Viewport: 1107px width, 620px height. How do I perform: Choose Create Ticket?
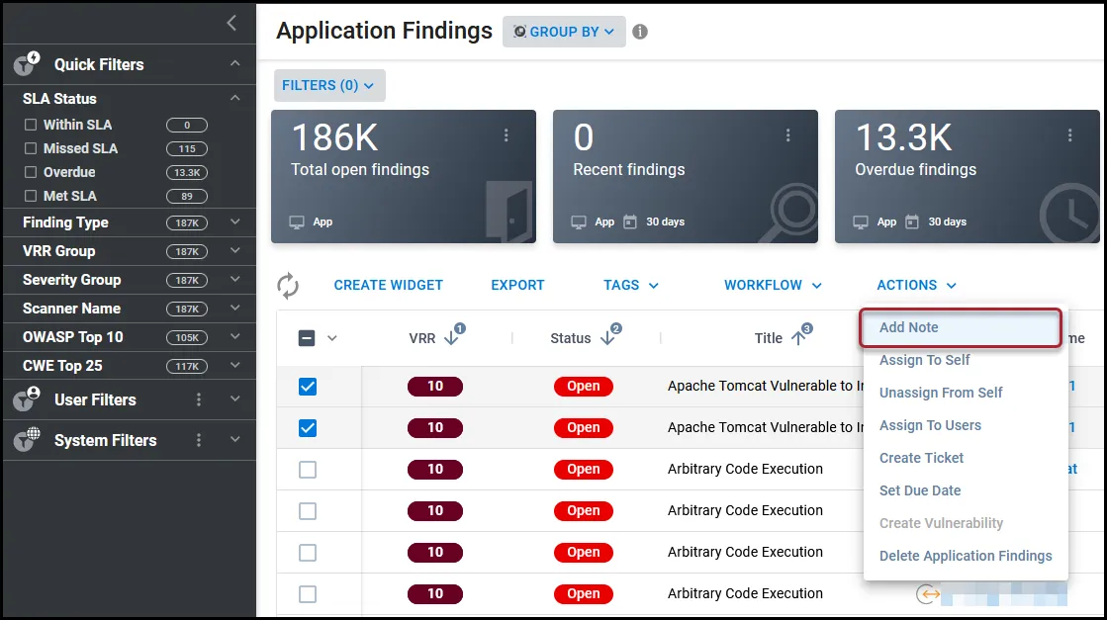pyautogui.click(x=921, y=458)
